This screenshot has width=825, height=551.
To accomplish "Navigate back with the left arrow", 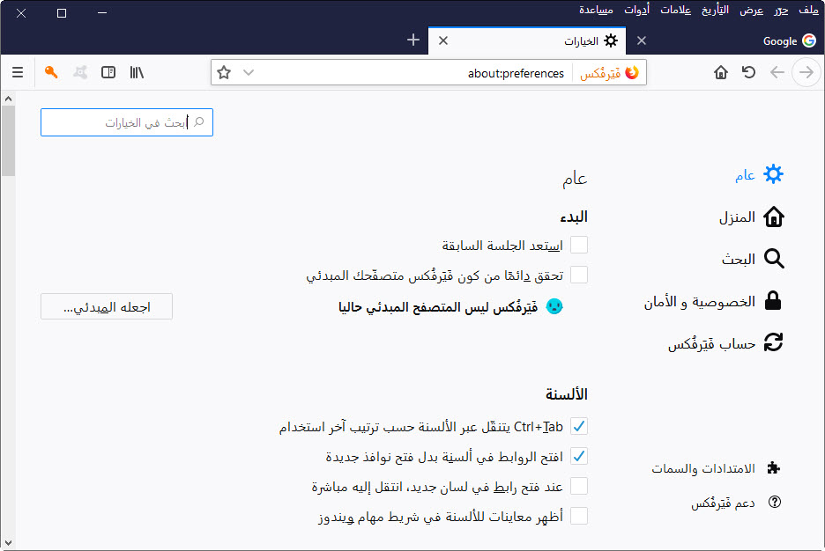I will (x=777, y=72).
